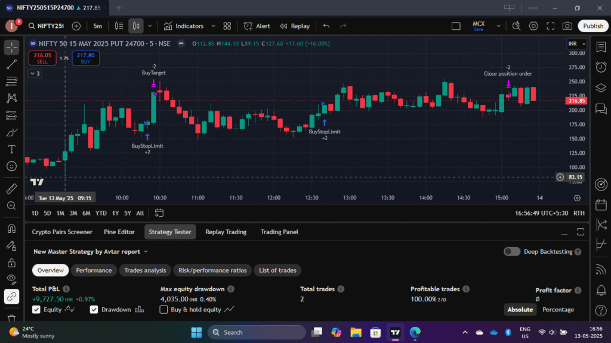
Task: Select the brush drawing tool
Action: coord(12,133)
